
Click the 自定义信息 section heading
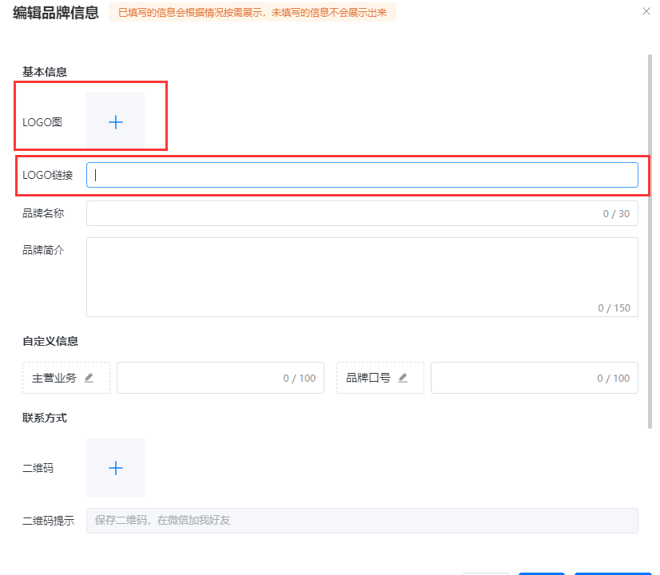coord(50,341)
